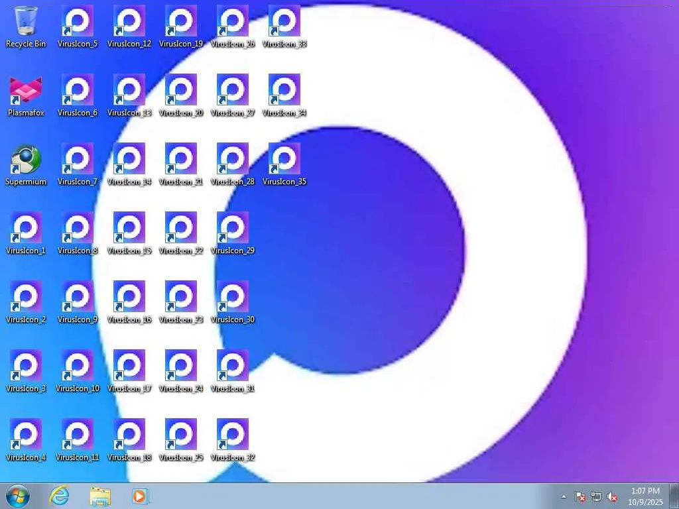Select the VirusIcon_6 icon
679x509 pixels.
tap(78, 95)
